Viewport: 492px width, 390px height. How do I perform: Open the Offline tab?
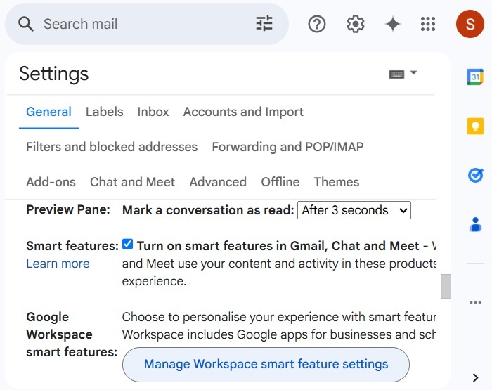tap(280, 182)
